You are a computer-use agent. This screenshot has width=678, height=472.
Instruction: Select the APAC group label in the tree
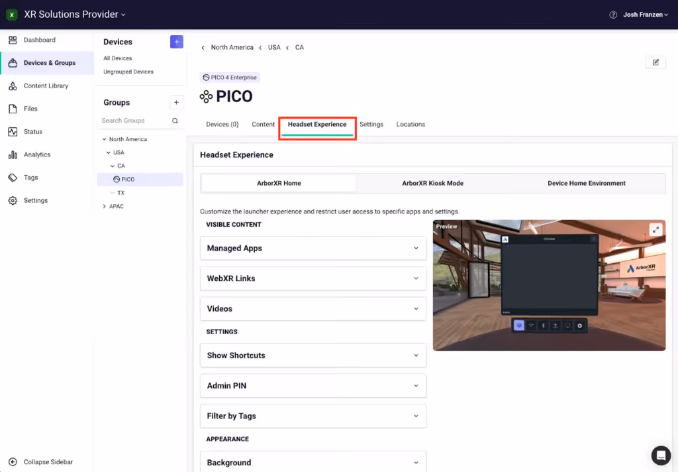117,207
